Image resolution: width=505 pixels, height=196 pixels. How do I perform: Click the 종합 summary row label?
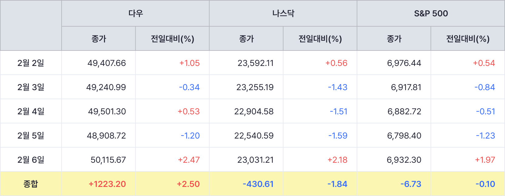(31, 184)
